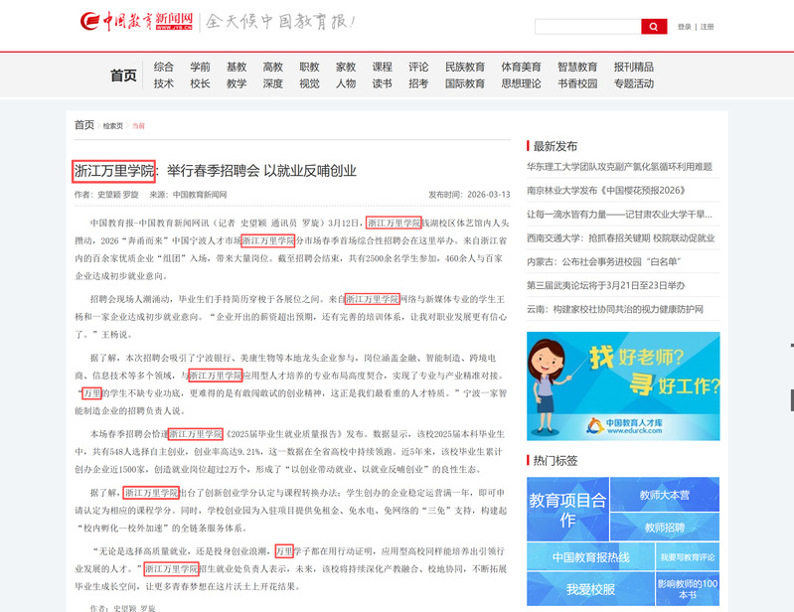This screenshot has width=794, height=612.
Task: Click 检索页 in the breadcrumb
Action: [113, 126]
